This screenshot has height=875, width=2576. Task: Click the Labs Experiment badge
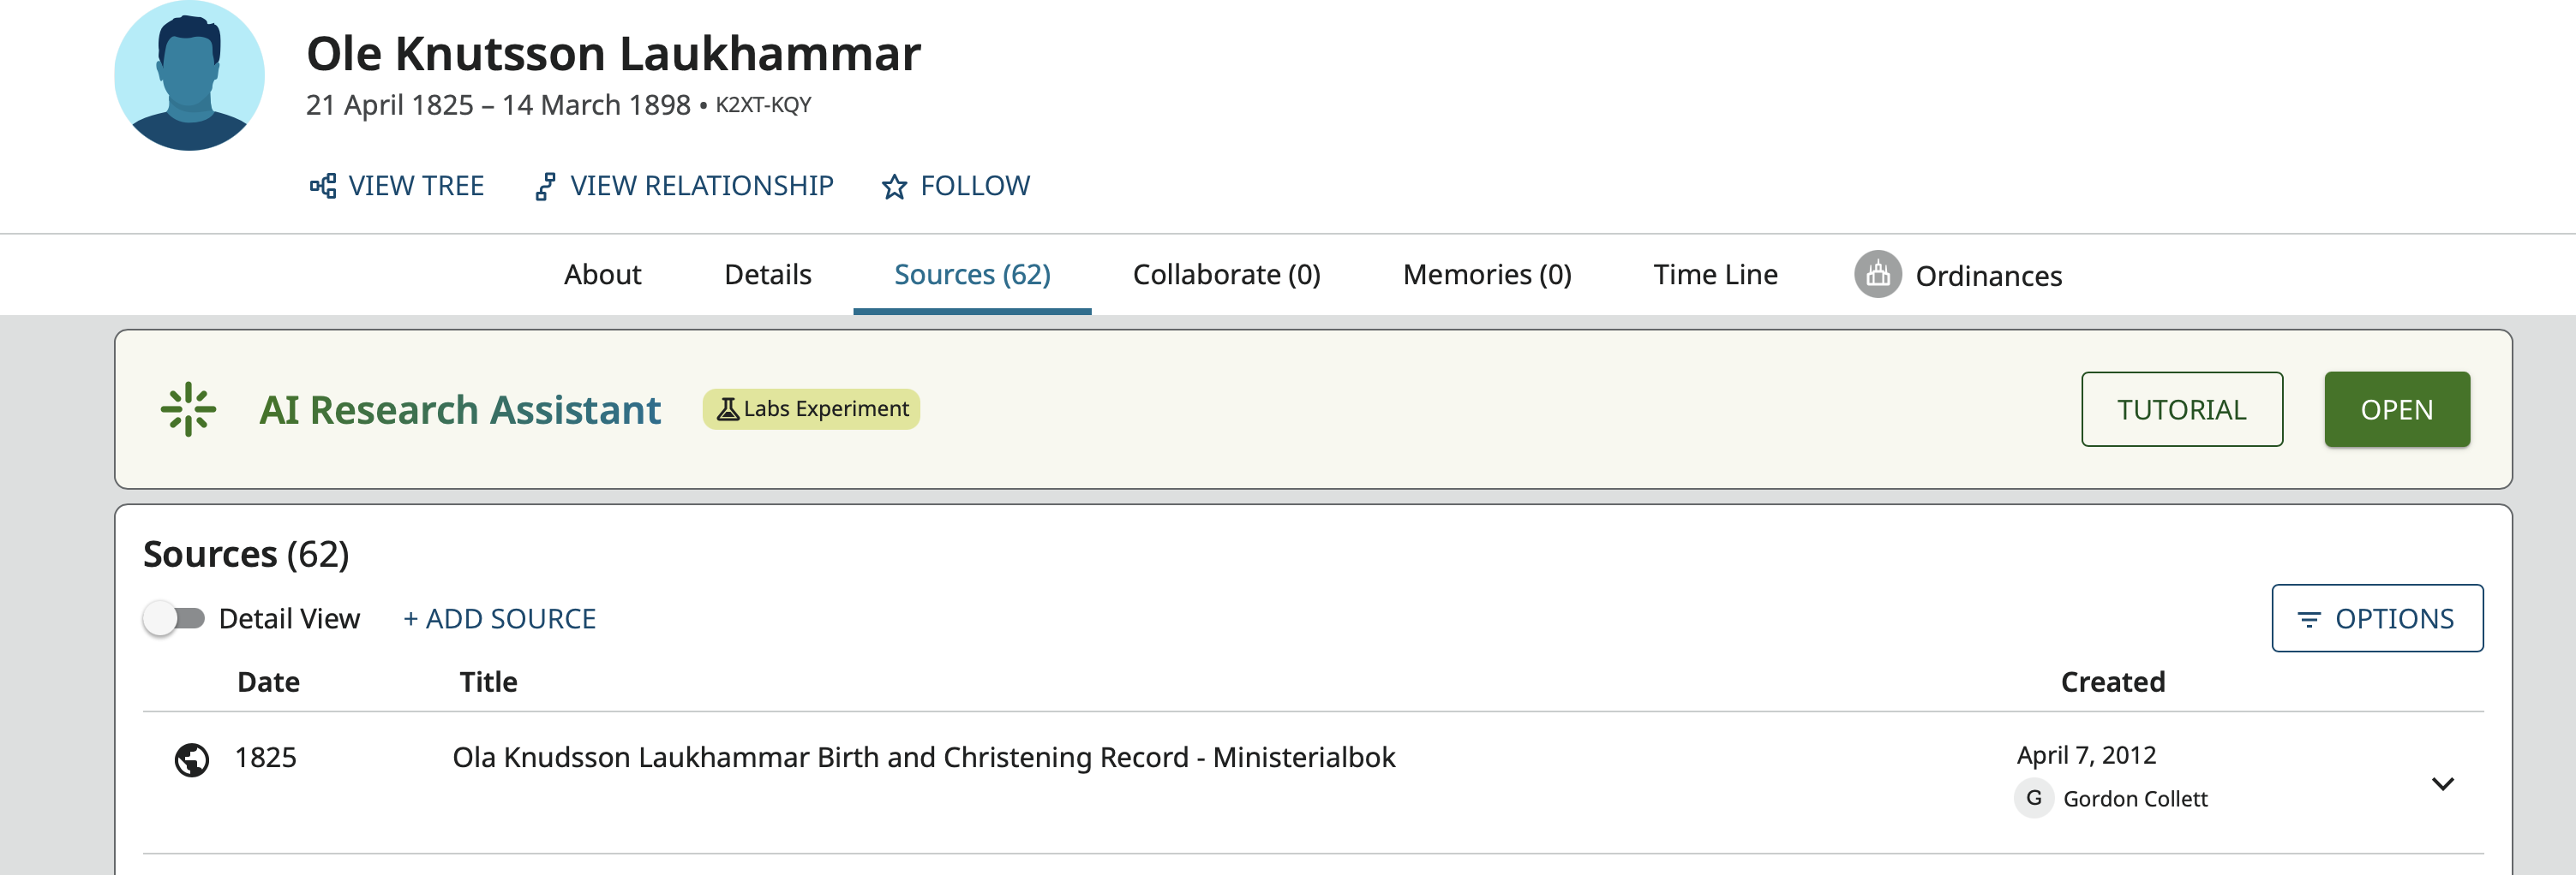pos(811,409)
